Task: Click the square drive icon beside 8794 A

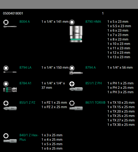Action: tap(72, 68)
